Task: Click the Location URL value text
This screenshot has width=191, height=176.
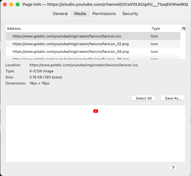Action: [83, 65]
